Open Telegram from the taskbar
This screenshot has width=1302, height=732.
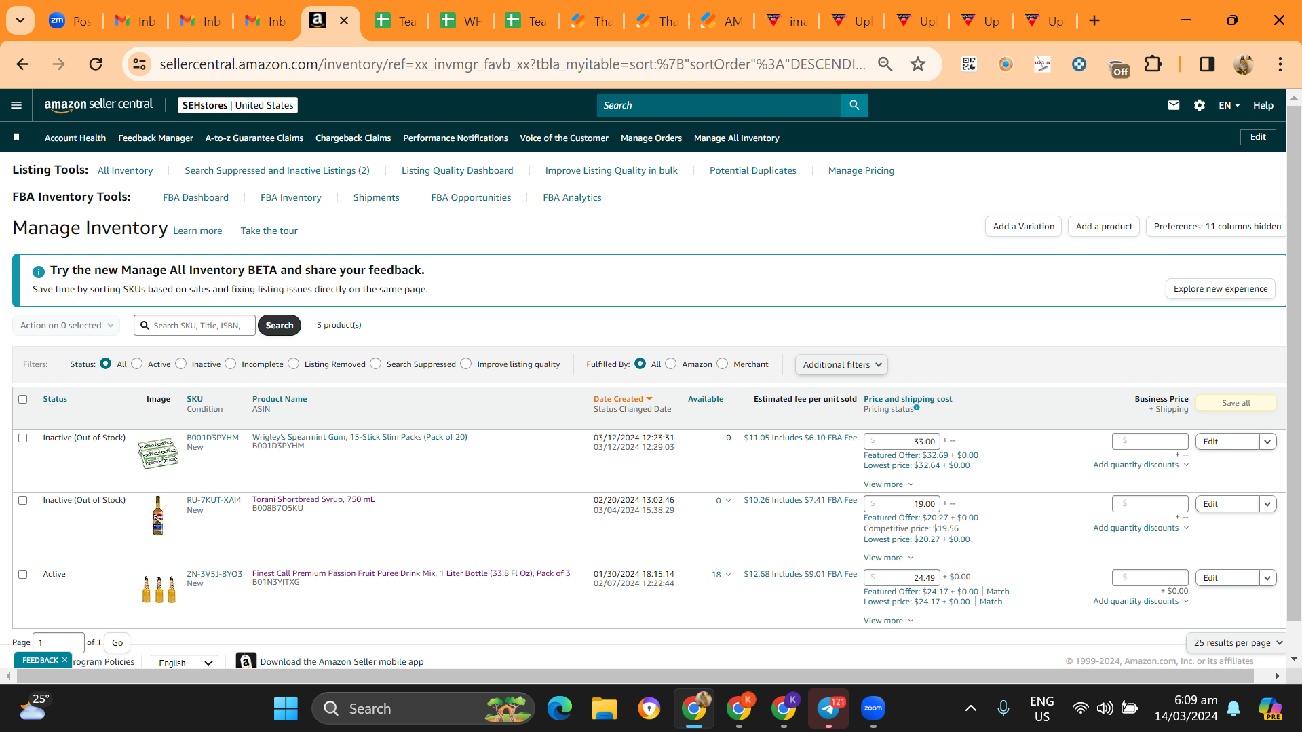(828, 708)
